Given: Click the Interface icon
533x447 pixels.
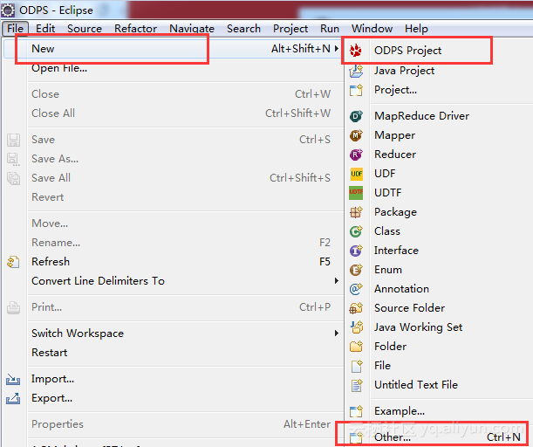Looking at the screenshot, I should point(356,251).
